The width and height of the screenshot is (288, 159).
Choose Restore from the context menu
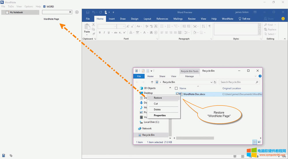158,98
